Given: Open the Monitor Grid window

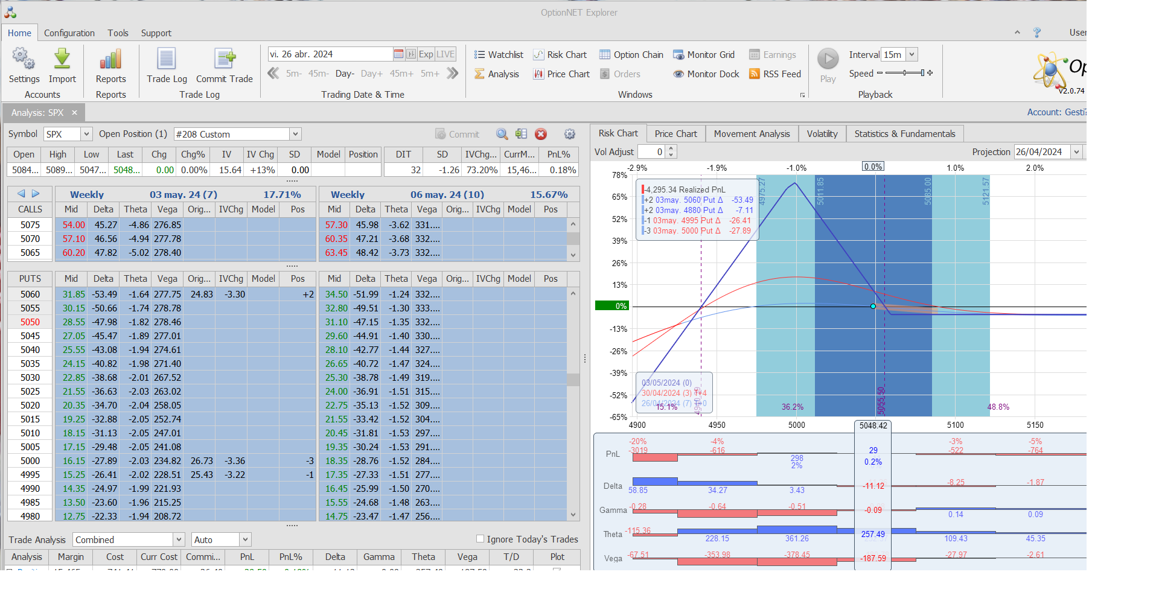Looking at the screenshot, I should point(704,55).
